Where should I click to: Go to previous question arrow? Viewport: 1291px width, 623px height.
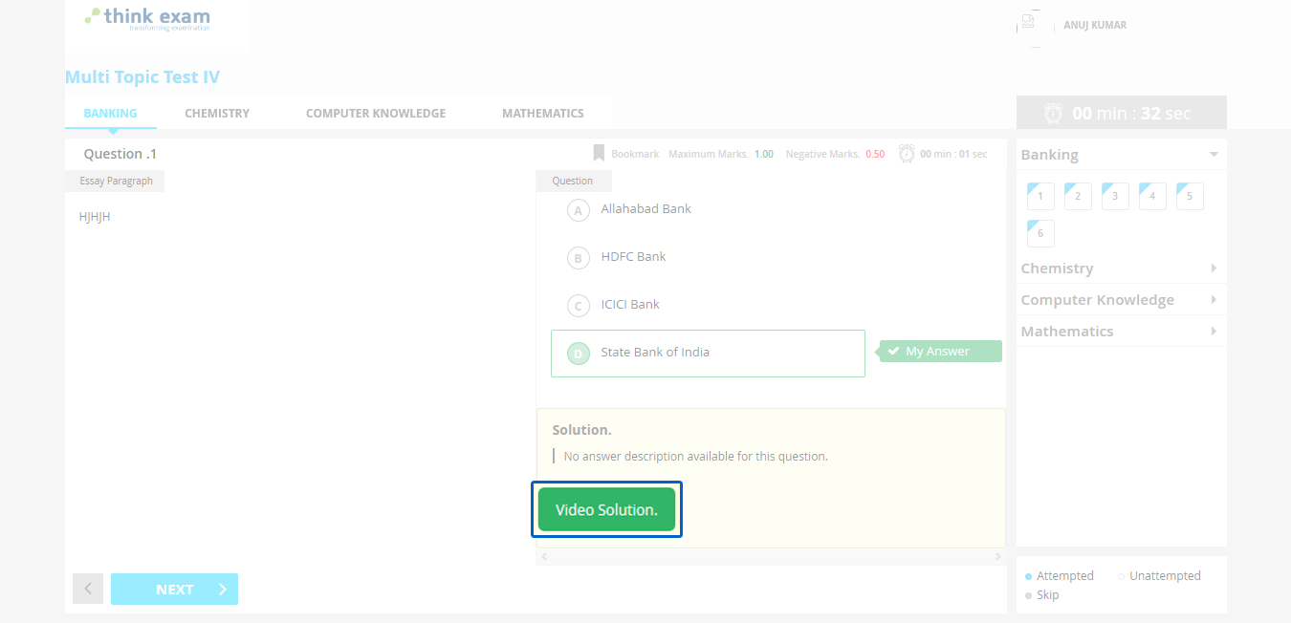click(x=88, y=590)
